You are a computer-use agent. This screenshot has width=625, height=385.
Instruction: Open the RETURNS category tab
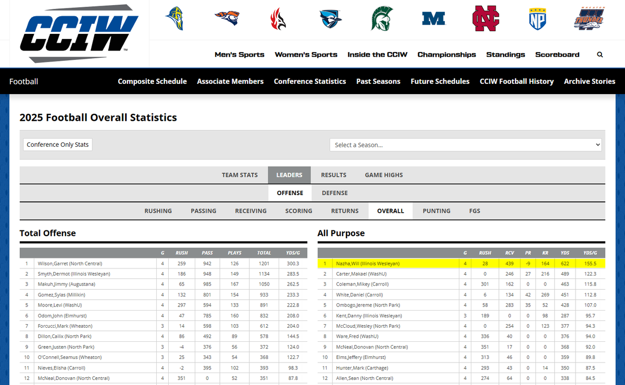click(345, 211)
